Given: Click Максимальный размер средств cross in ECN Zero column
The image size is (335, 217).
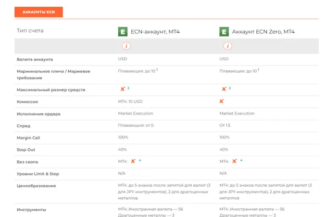Looking at the screenshot, I should point(224,90).
